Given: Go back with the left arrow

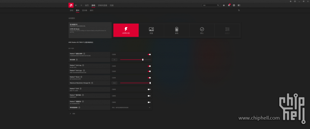Looking at the screenshot, I should point(76,5).
